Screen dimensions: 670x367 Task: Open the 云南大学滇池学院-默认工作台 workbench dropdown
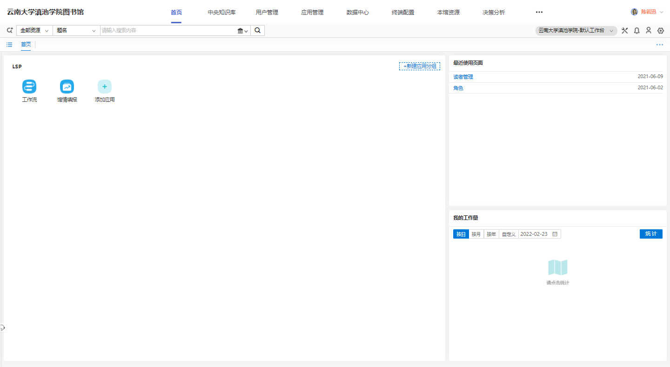(576, 31)
